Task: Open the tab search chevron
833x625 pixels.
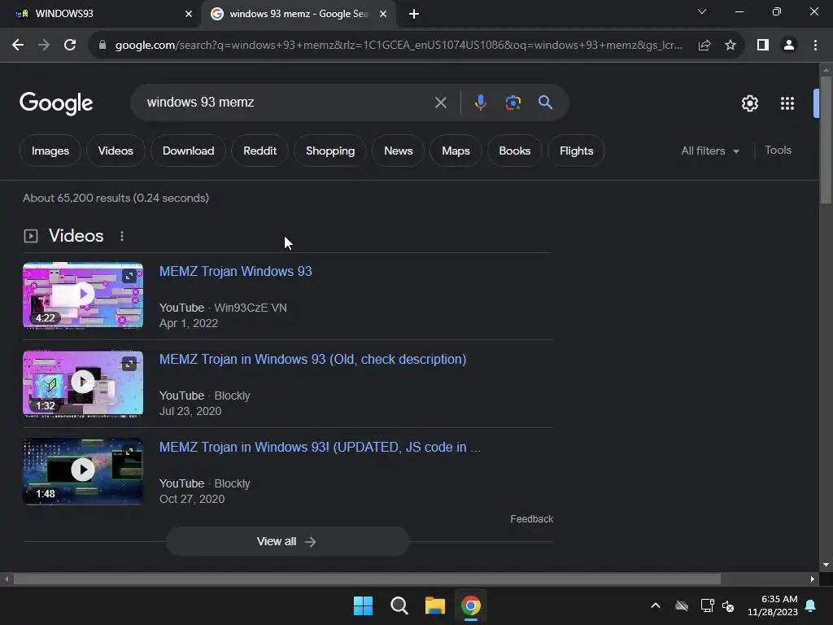Action: tap(702, 11)
